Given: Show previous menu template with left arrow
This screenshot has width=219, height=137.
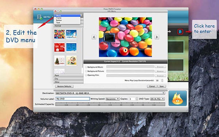Looking at the screenshot, I should 94,37.
